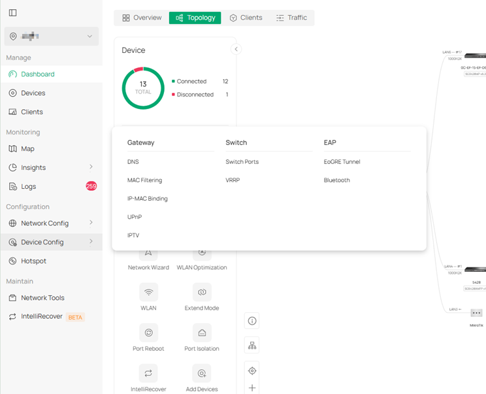Select the S428 switch node
Image resolution: width=486 pixels, height=394 pixels.
pyautogui.click(x=475, y=270)
